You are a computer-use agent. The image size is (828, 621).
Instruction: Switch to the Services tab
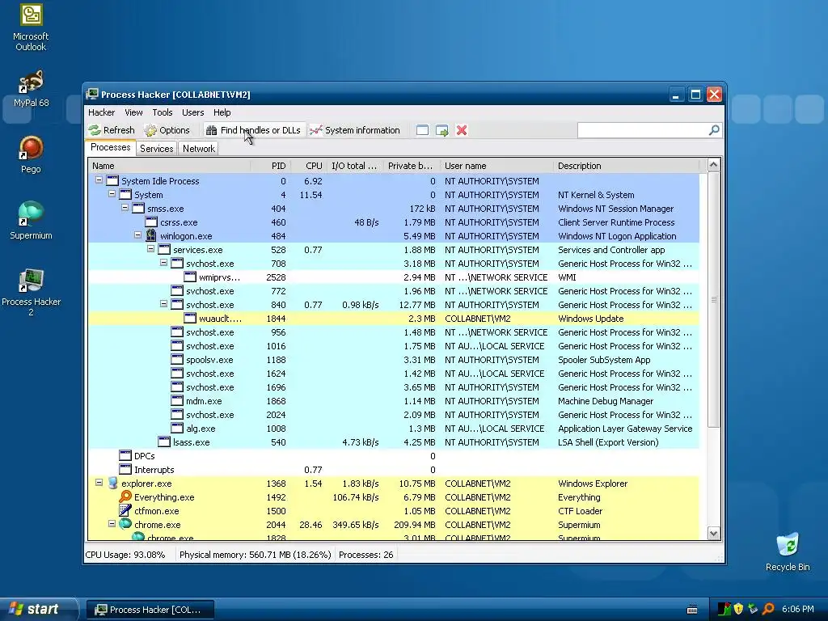[x=156, y=149]
